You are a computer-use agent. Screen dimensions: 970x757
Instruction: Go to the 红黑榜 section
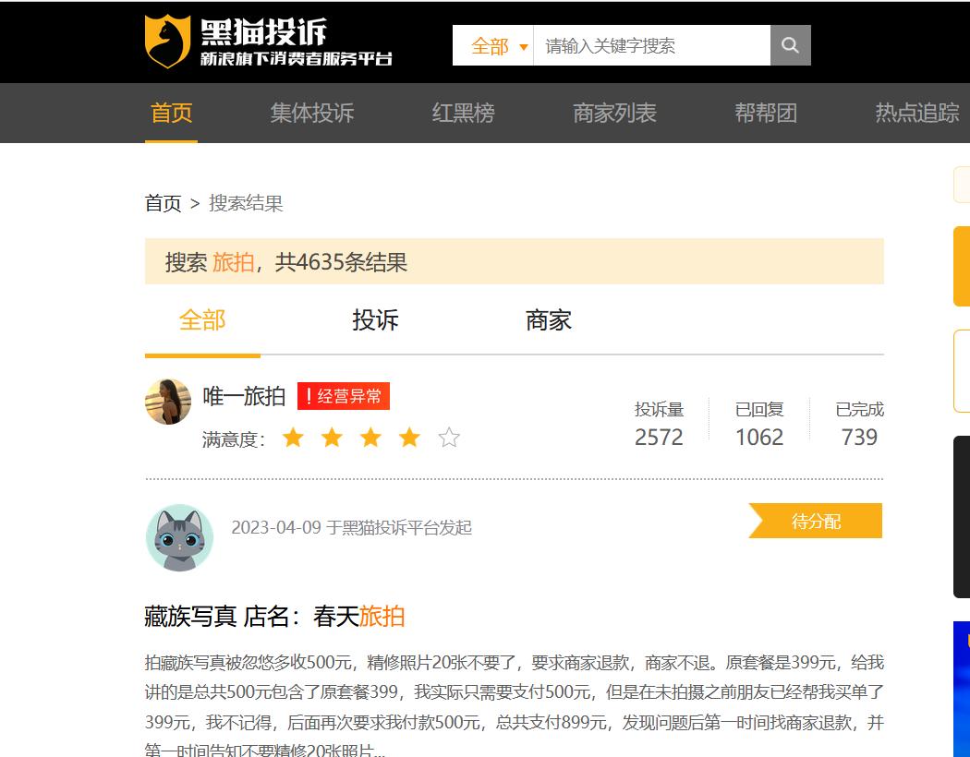[x=465, y=113]
